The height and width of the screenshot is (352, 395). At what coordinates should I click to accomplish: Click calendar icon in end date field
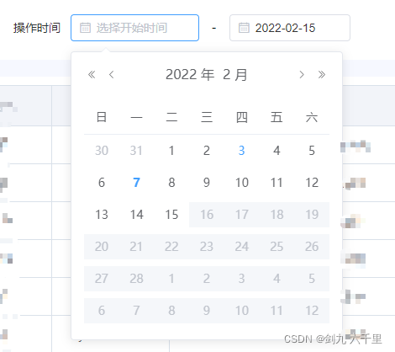click(244, 28)
